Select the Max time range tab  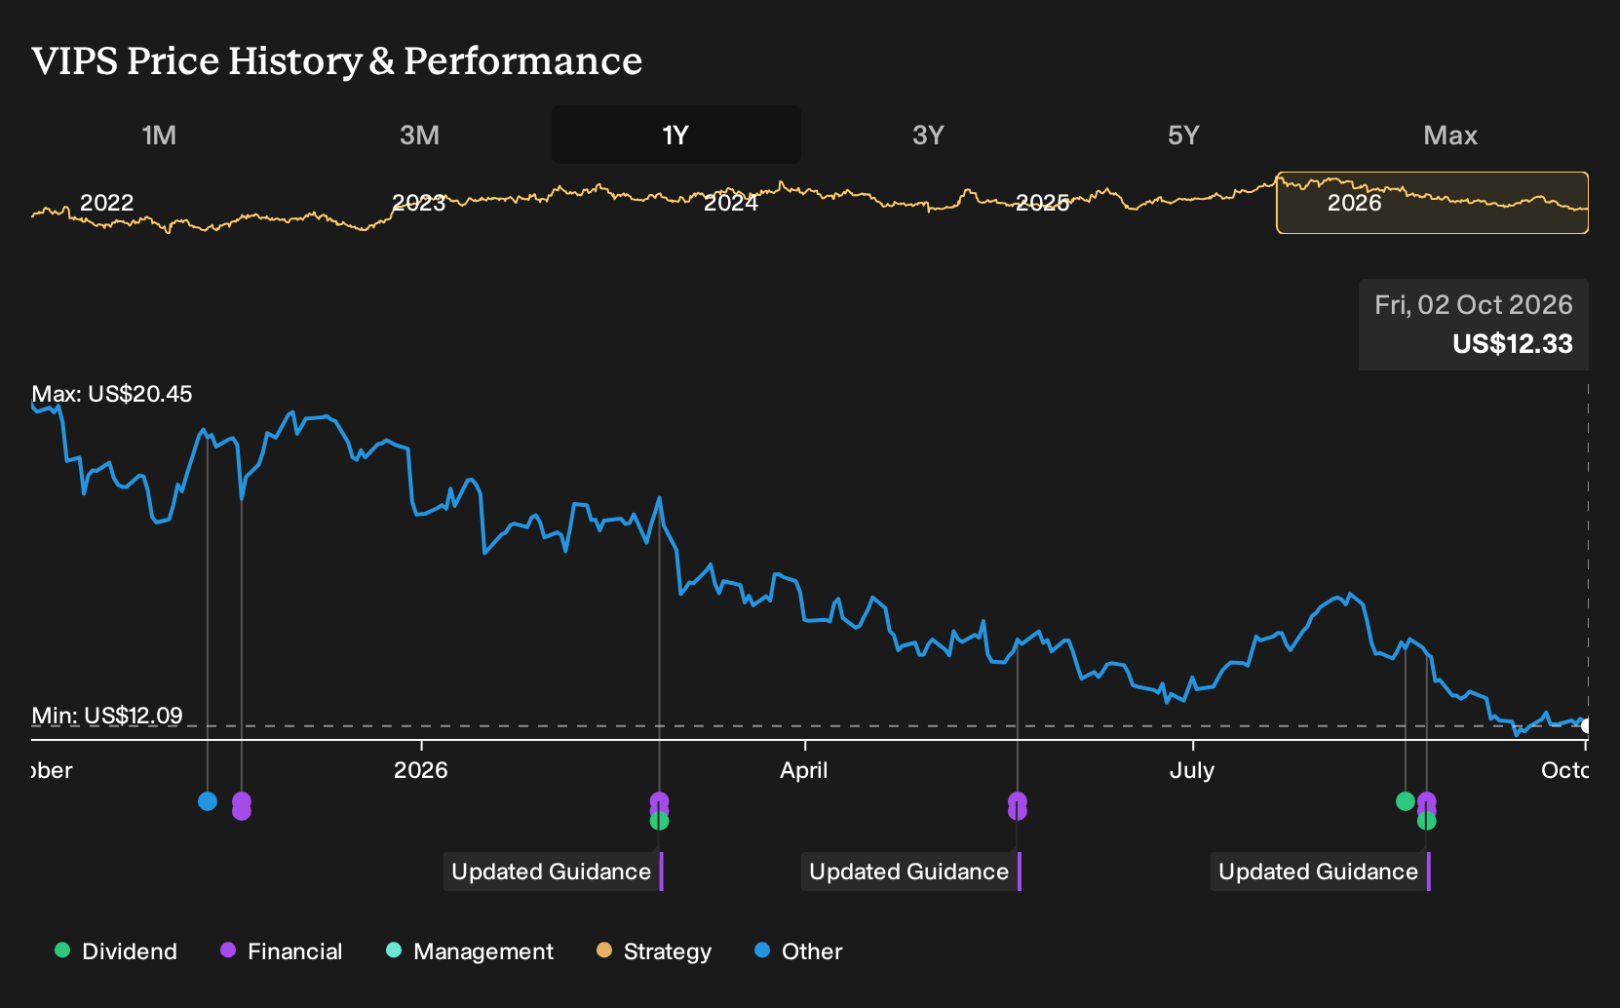point(1450,135)
